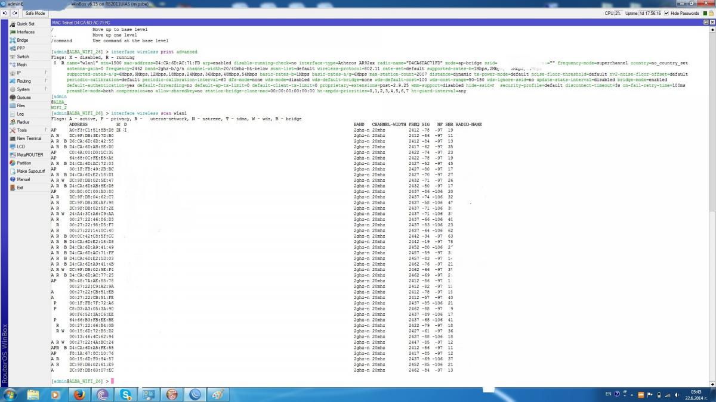Uncheck the Hide Passwords checkbox

pyautogui.click(x=667, y=13)
